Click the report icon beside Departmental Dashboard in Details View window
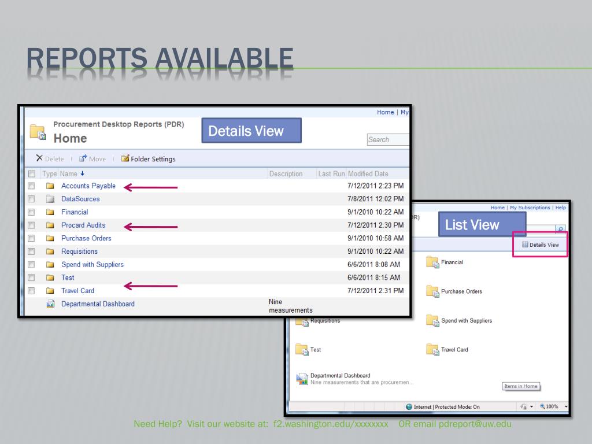This screenshot has width=592, height=444. tap(50, 304)
